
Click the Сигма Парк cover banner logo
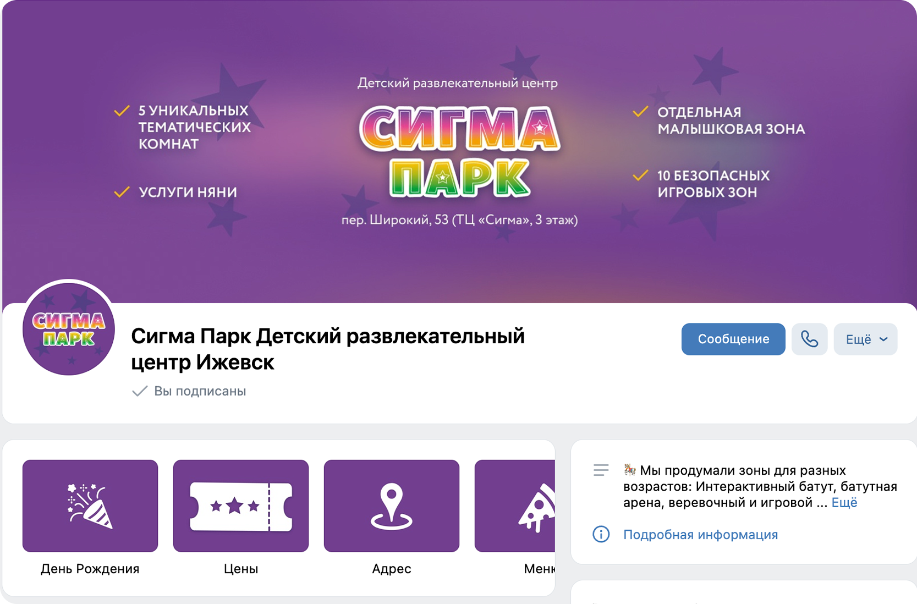[x=459, y=152]
